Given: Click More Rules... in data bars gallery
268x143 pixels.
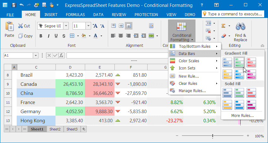Looking at the screenshot, I should coord(242,115).
